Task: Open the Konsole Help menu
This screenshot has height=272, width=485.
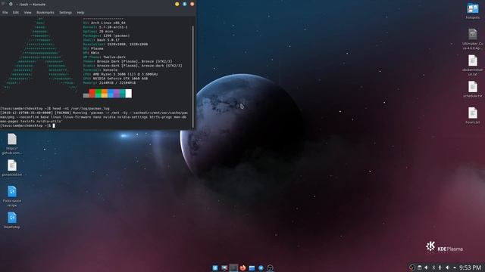Action: (x=80, y=13)
